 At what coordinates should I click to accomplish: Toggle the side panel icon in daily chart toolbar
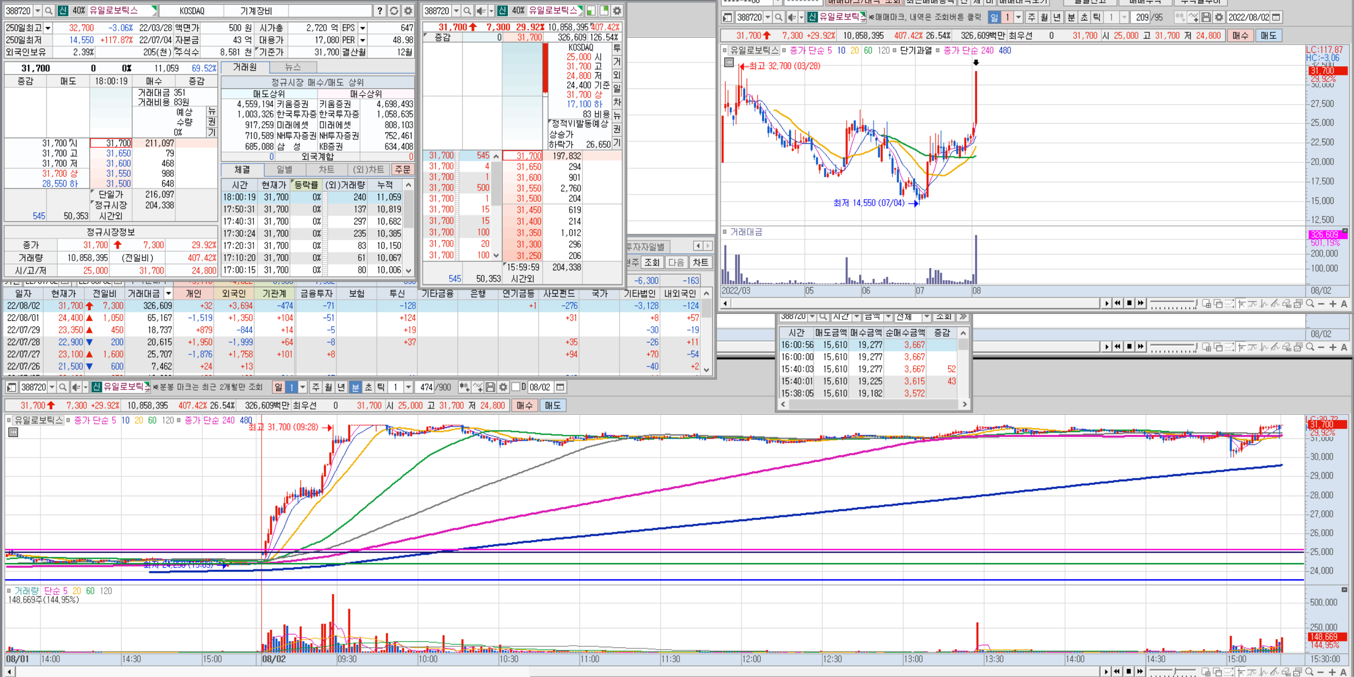[728, 18]
